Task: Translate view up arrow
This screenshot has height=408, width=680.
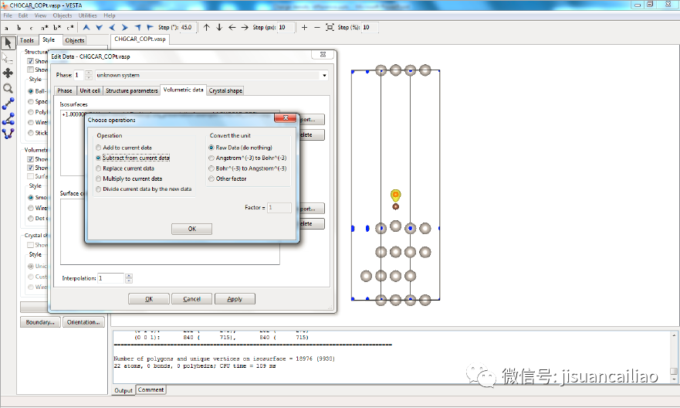Action: click(x=206, y=27)
